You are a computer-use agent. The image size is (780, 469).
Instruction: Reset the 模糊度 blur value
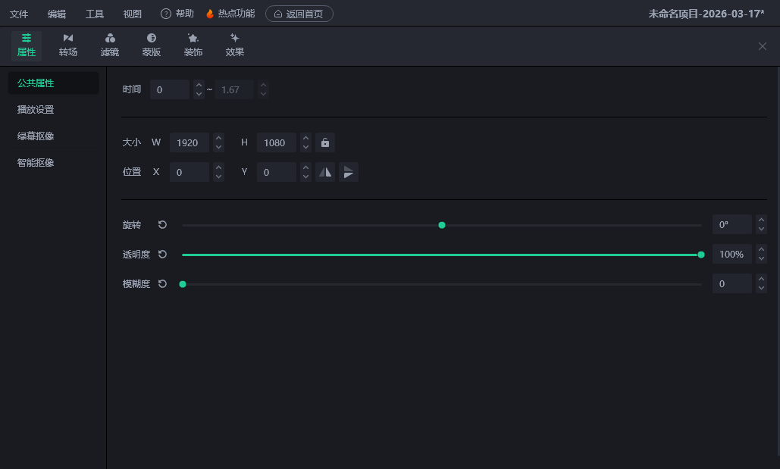point(162,284)
